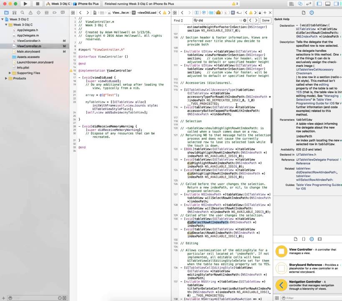Switch to the Standard editor
The height and width of the screenshot is (301, 342).
pos(291,4)
